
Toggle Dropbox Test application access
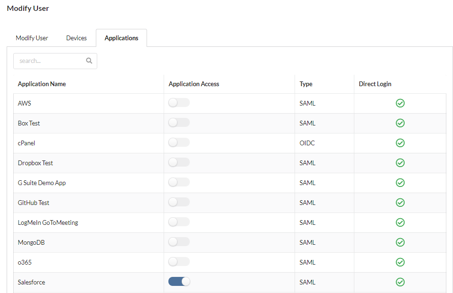(x=179, y=162)
